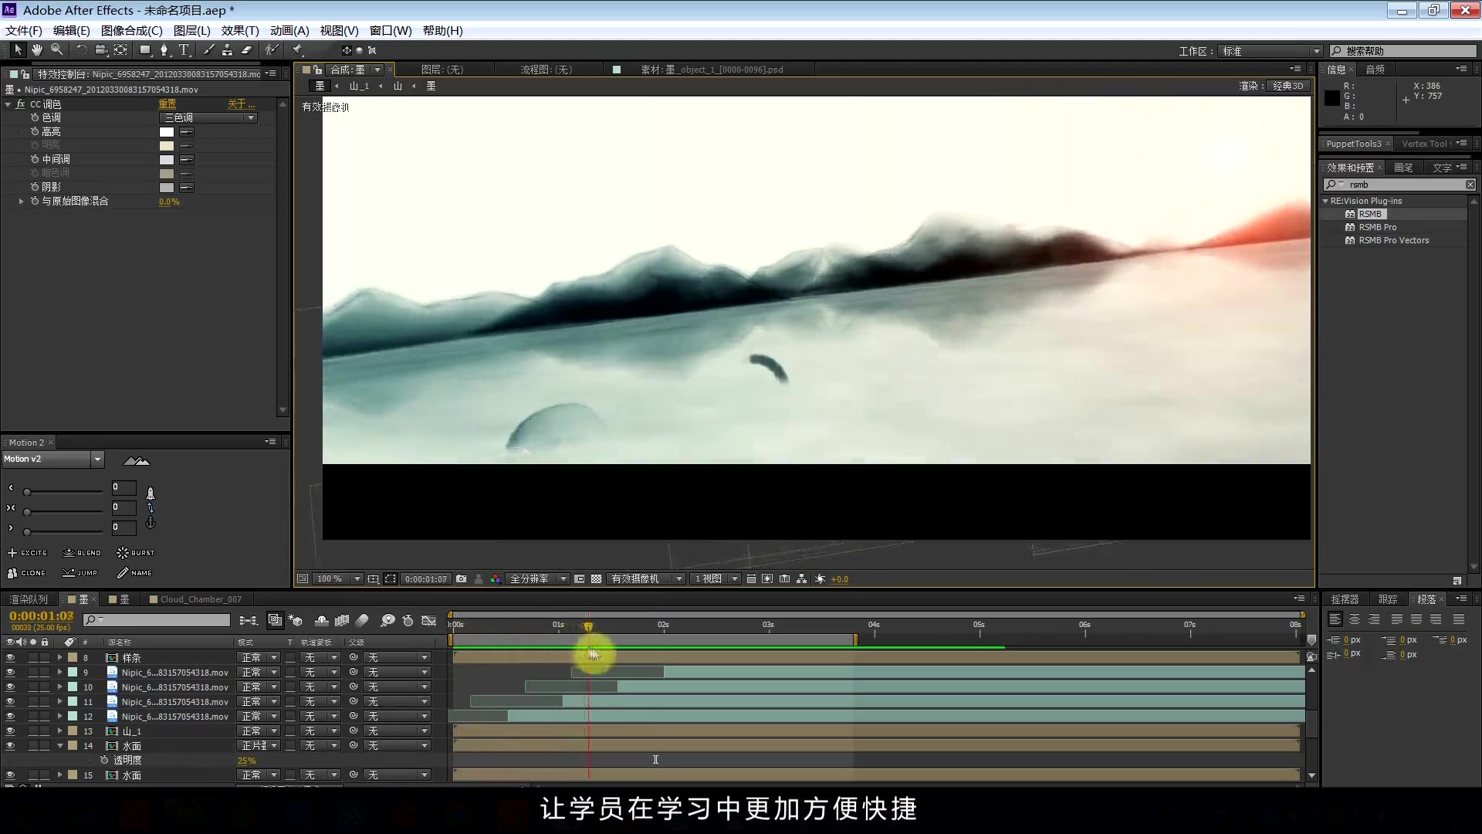Select the Puppet Pin tool
This screenshot has width=1482, height=834.
[x=296, y=49]
